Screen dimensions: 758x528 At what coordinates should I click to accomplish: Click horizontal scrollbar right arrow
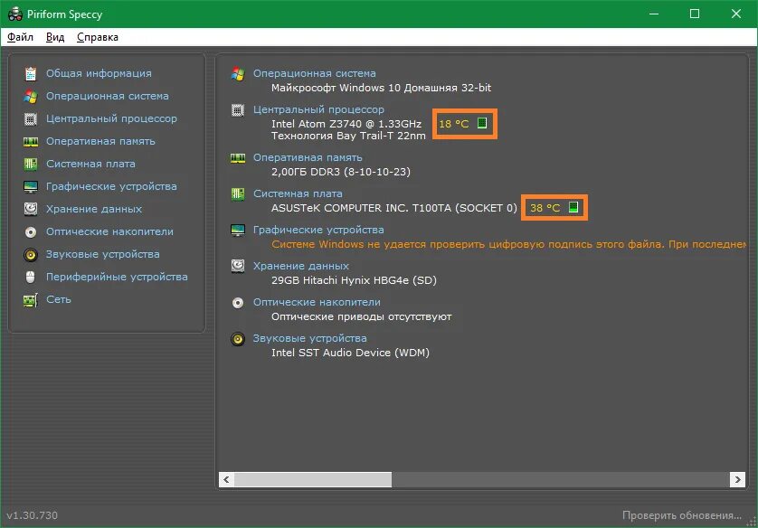pyautogui.click(x=737, y=480)
